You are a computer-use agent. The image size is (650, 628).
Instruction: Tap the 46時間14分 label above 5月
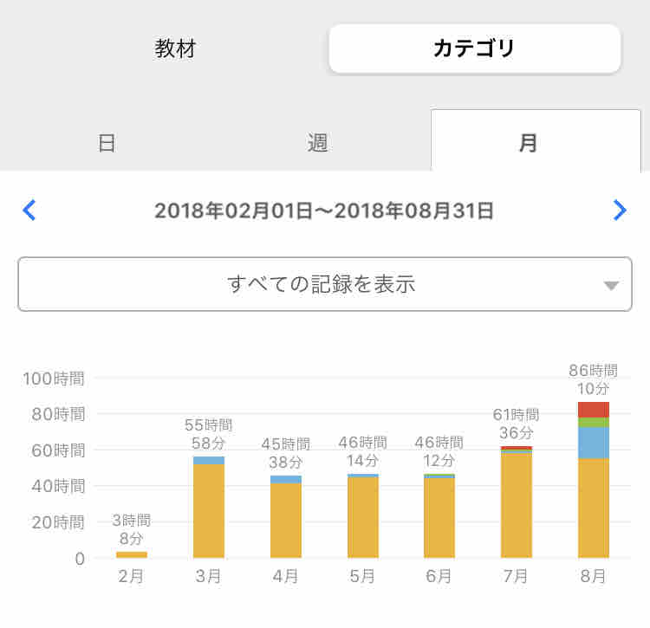pyautogui.click(x=363, y=451)
